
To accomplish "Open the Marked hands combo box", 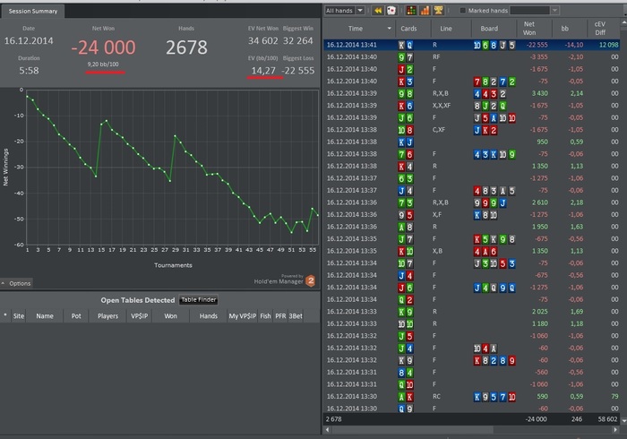I will pyautogui.click(x=534, y=11).
